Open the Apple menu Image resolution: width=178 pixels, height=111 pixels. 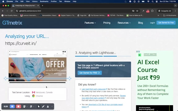pyautogui.click(x=3, y=2)
